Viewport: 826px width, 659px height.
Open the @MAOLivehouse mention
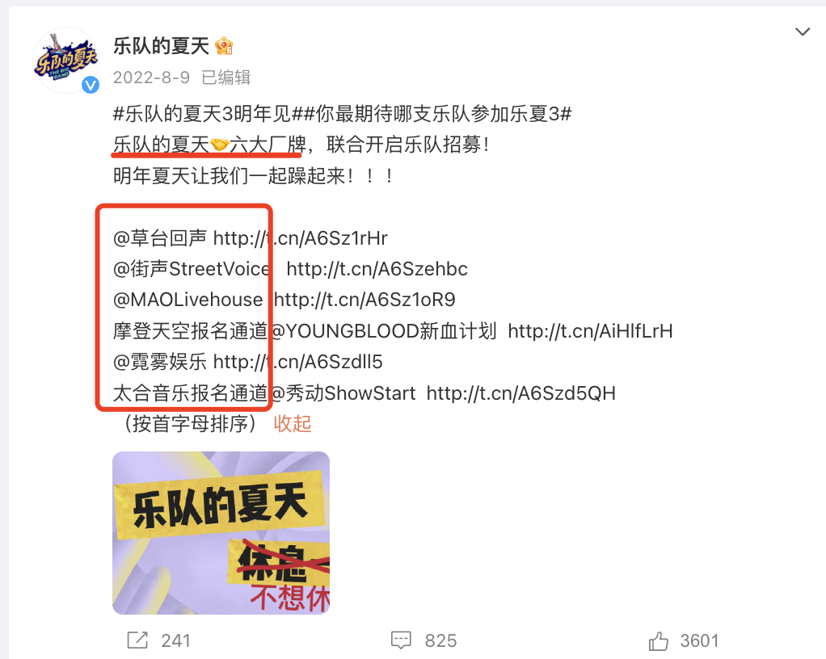coord(188,300)
